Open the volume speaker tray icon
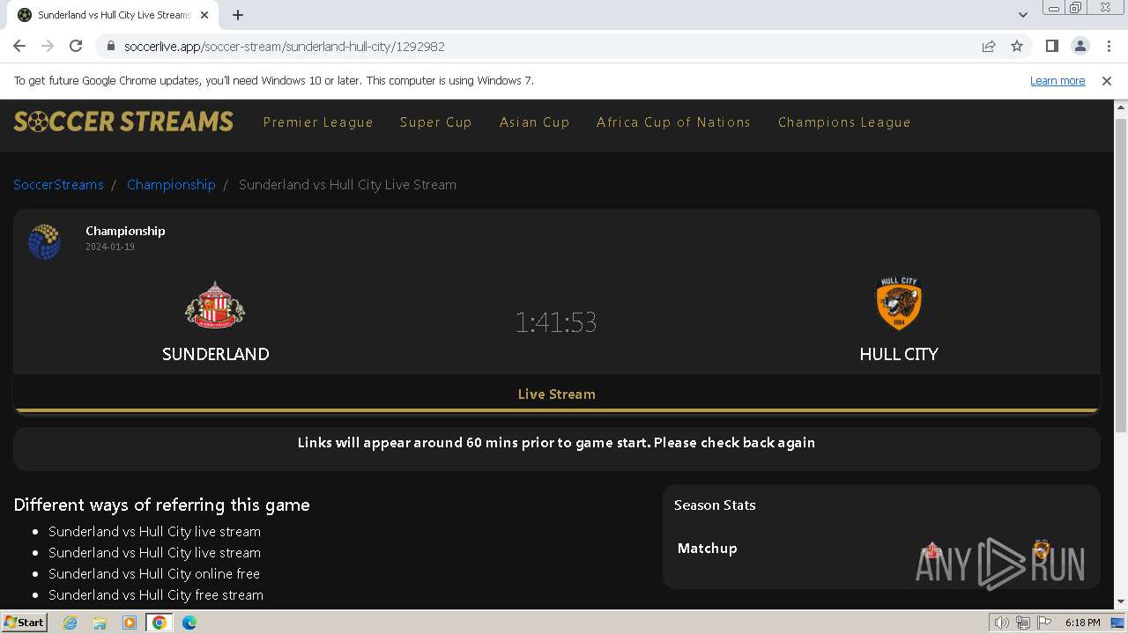 pos(1002,623)
